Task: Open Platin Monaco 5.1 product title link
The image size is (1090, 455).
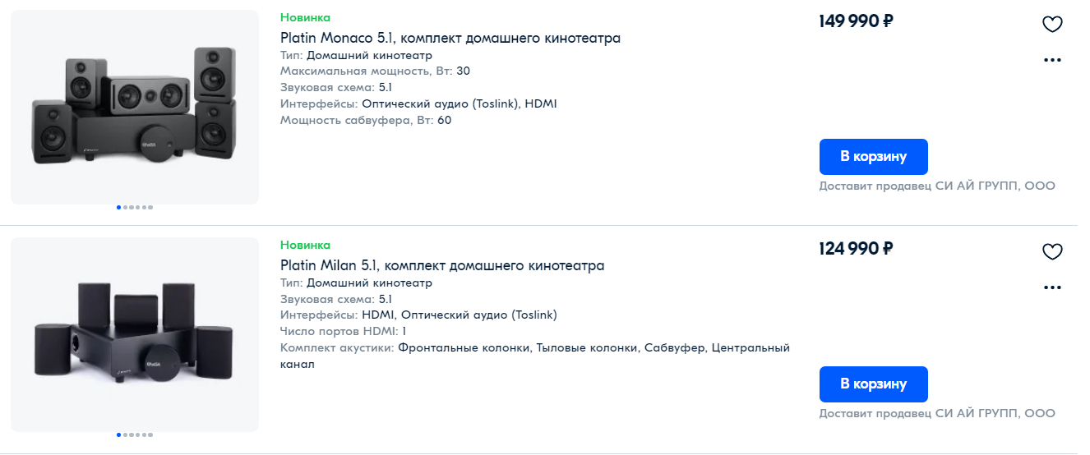Action: click(450, 38)
